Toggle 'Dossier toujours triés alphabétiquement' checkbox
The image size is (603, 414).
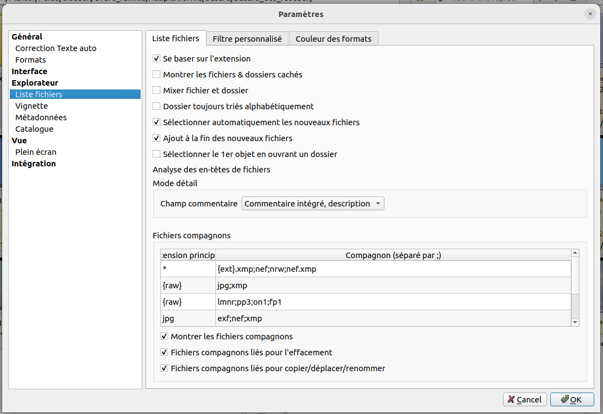157,107
